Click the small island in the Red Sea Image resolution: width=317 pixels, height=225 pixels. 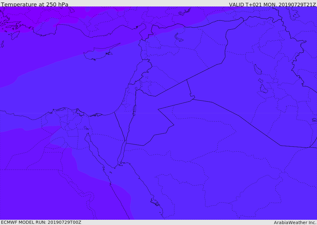(111, 173)
